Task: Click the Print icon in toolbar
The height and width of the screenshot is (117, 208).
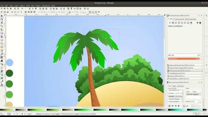Action: (x=11, y=8)
